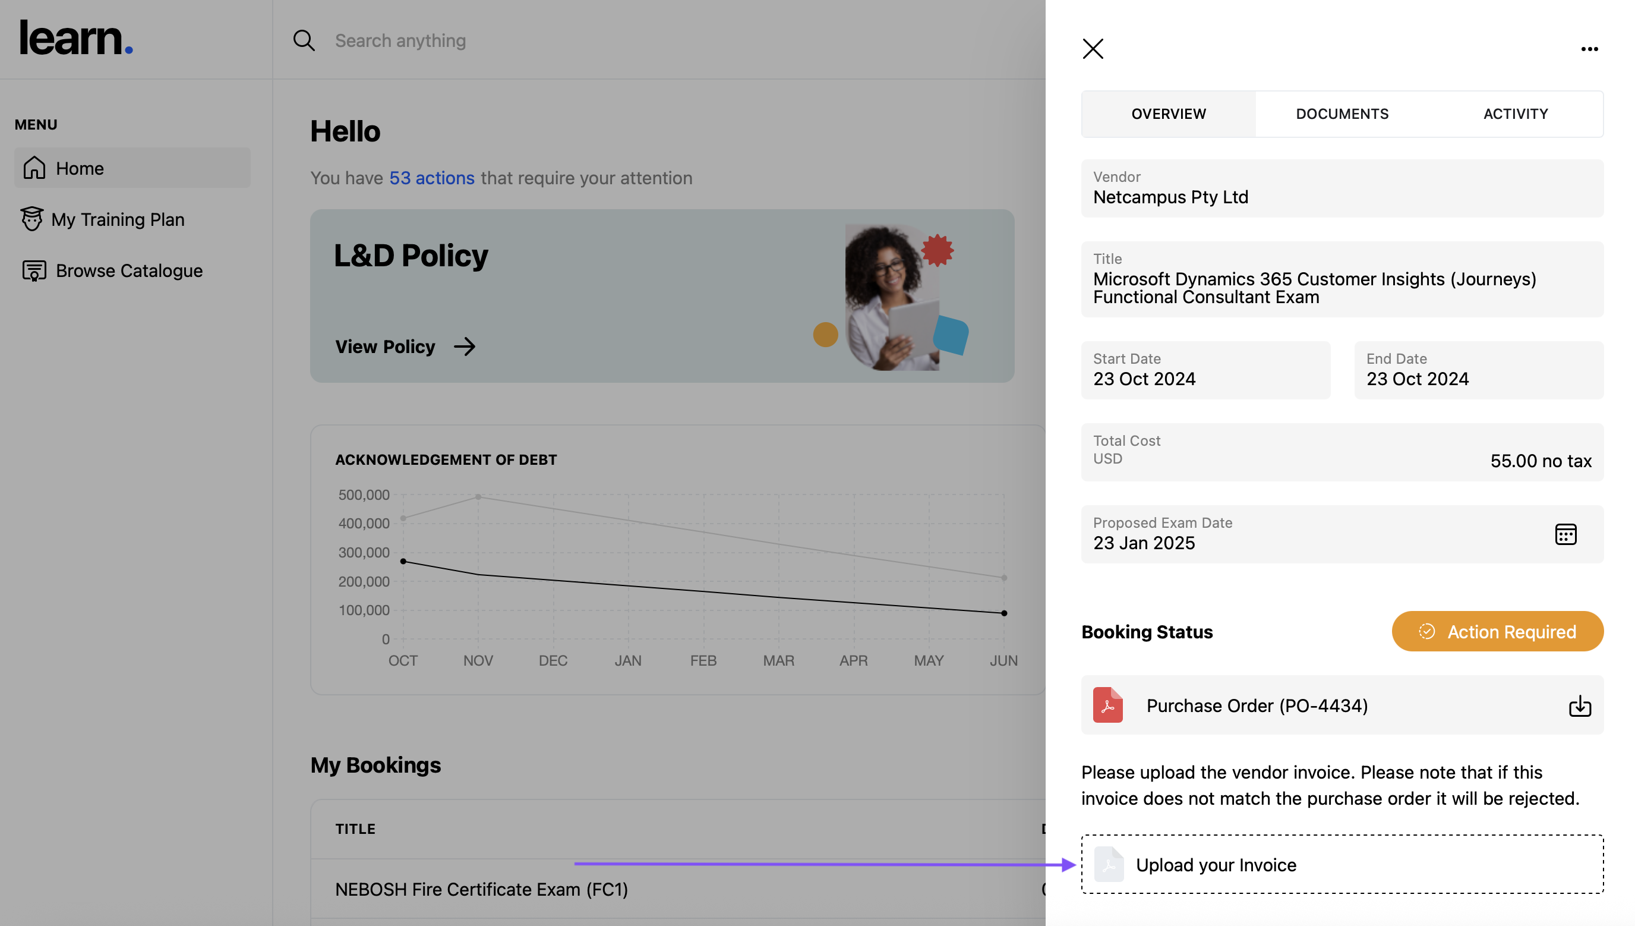
Task: Click the learn. logo
Action: click(76, 37)
